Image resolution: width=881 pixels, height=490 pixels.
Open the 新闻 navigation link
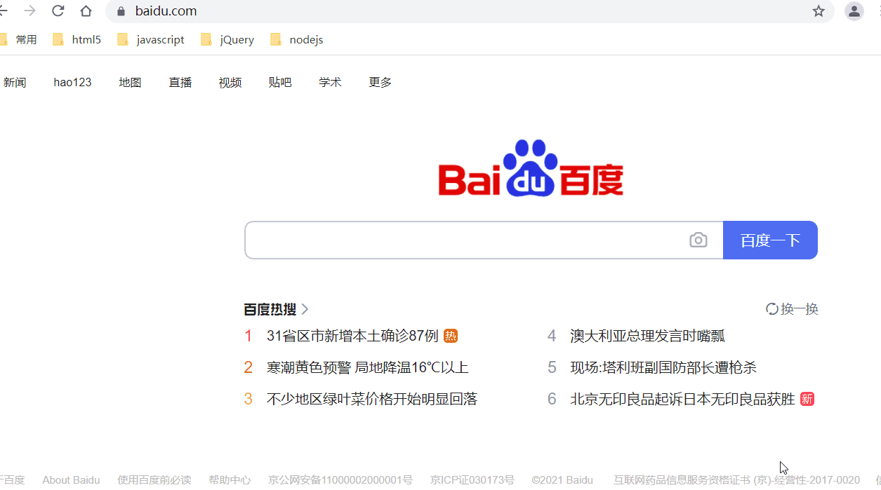point(15,83)
